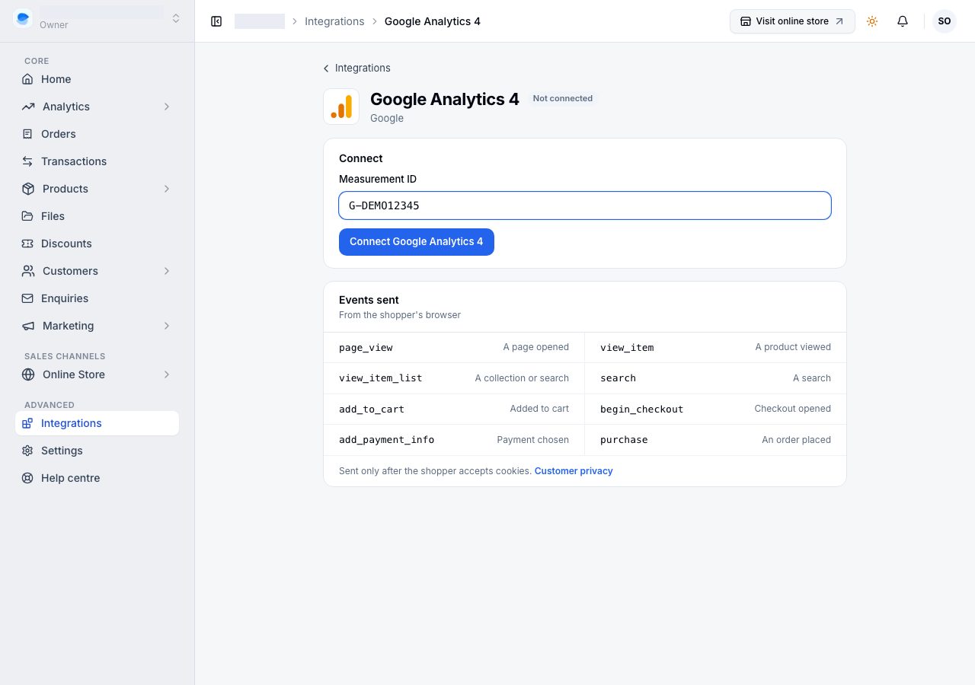Expand the Online Store submenu chevron
This screenshot has width=975, height=685.
tap(167, 374)
